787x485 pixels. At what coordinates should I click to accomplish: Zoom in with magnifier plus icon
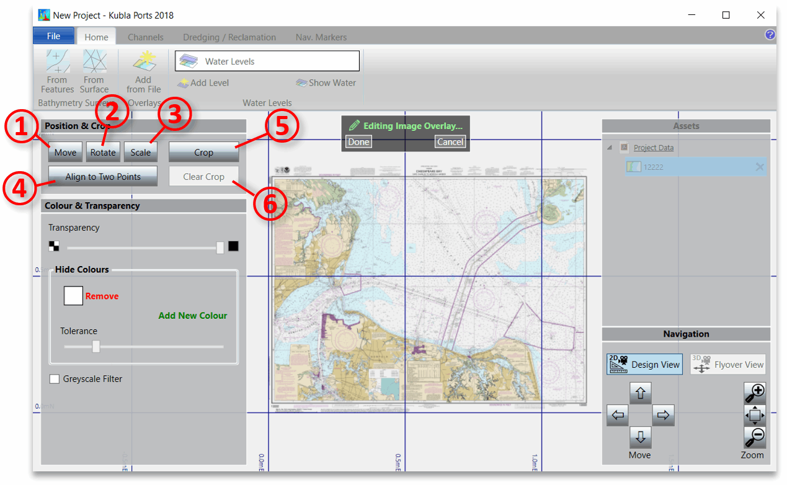(x=755, y=393)
